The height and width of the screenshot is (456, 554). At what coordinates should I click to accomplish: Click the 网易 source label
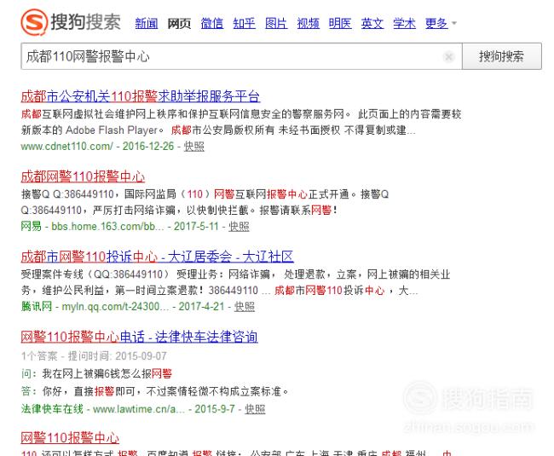[x=31, y=227]
